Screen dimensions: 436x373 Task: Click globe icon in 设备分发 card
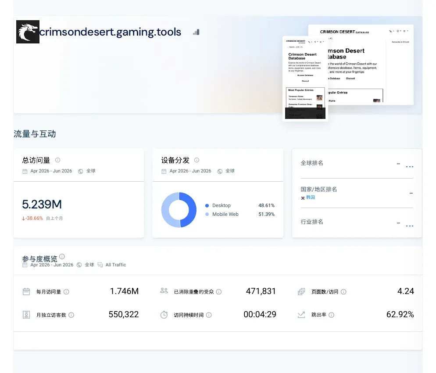pyautogui.click(x=220, y=171)
